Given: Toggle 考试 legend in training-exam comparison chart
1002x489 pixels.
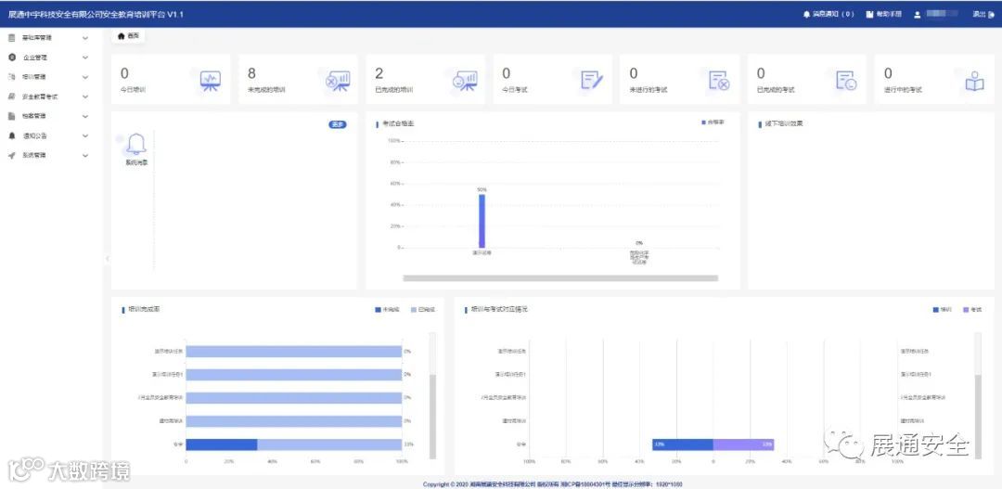Looking at the screenshot, I should 972,309.
